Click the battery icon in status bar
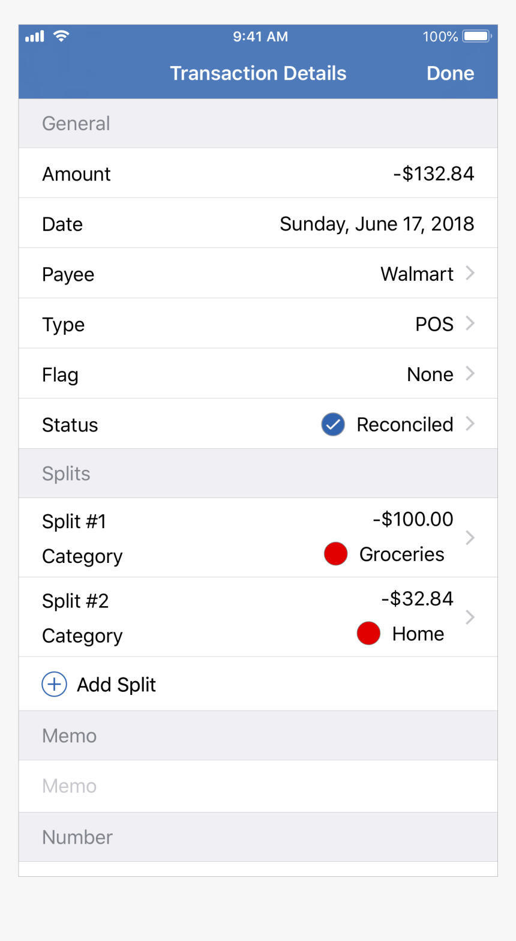Image resolution: width=516 pixels, height=941 pixels. pos(478,37)
